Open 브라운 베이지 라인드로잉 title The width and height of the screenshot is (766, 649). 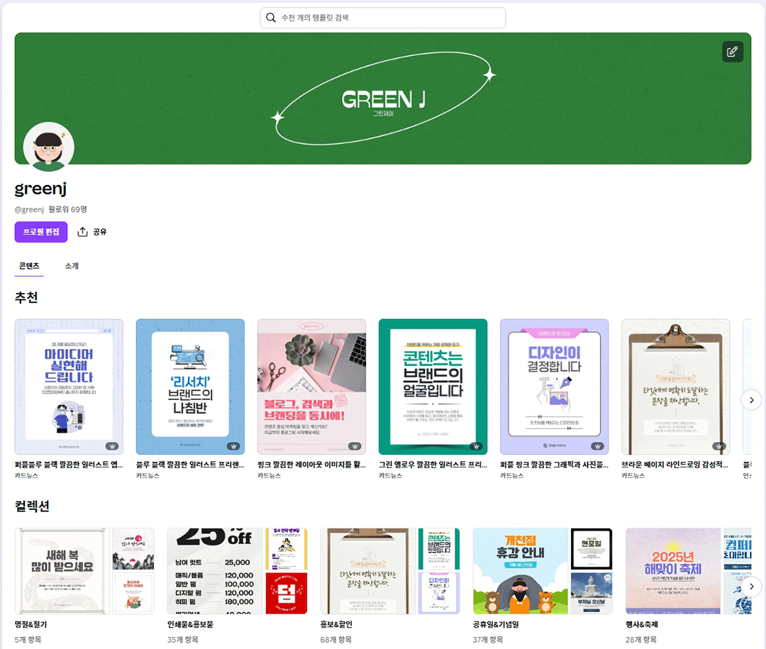coord(675,465)
